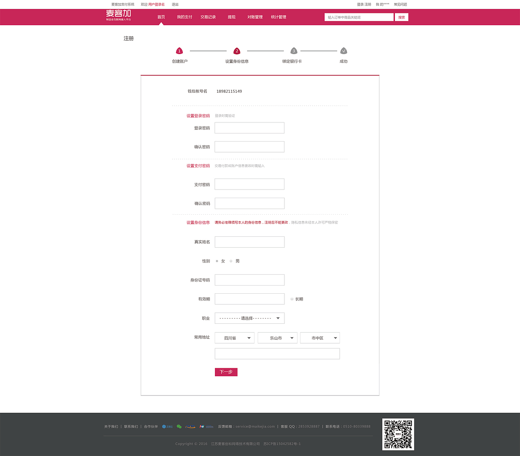Click the 又拍云 partner logo in footer
Screen dimensions: 520x456
[167, 427]
